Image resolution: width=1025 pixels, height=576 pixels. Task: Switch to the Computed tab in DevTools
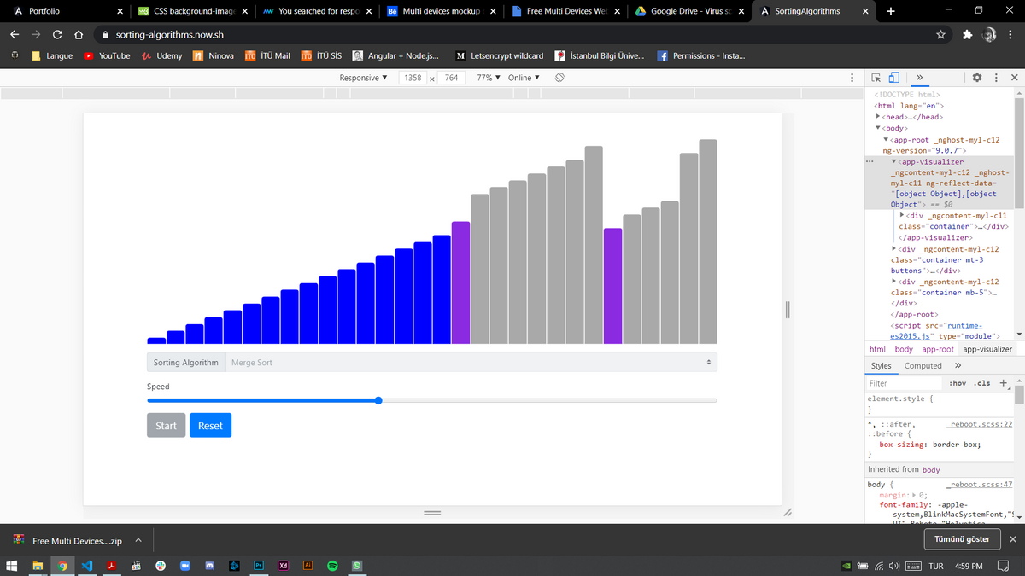(922, 365)
